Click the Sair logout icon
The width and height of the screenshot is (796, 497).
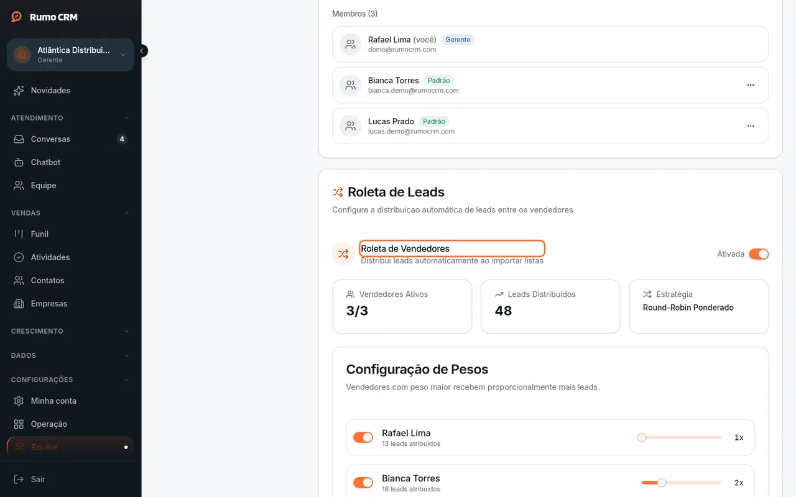click(19, 479)
